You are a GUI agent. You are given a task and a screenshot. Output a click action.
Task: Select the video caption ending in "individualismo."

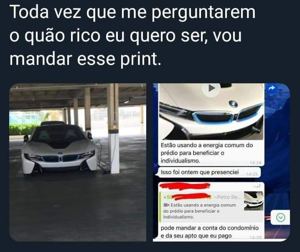tap(207, 153)
